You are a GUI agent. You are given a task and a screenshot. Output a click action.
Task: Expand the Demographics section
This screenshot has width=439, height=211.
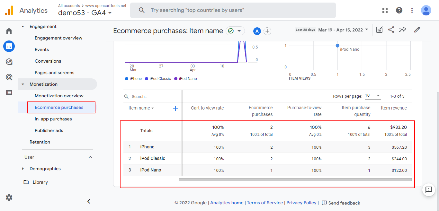(23, 169)
